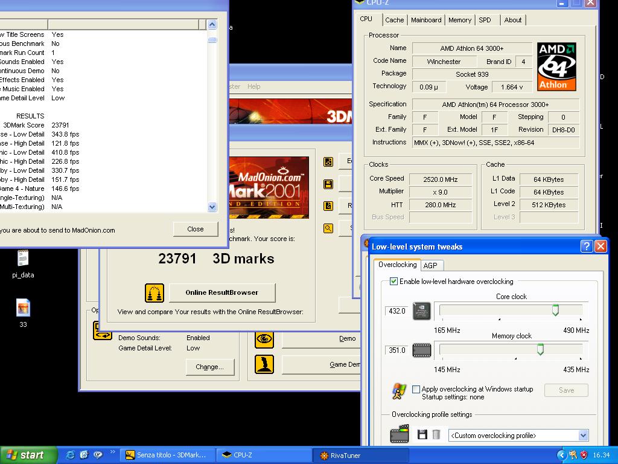618x464 pixels.
Task: Open the Help menu in 3DMark
Action: (x=254, y=86)
